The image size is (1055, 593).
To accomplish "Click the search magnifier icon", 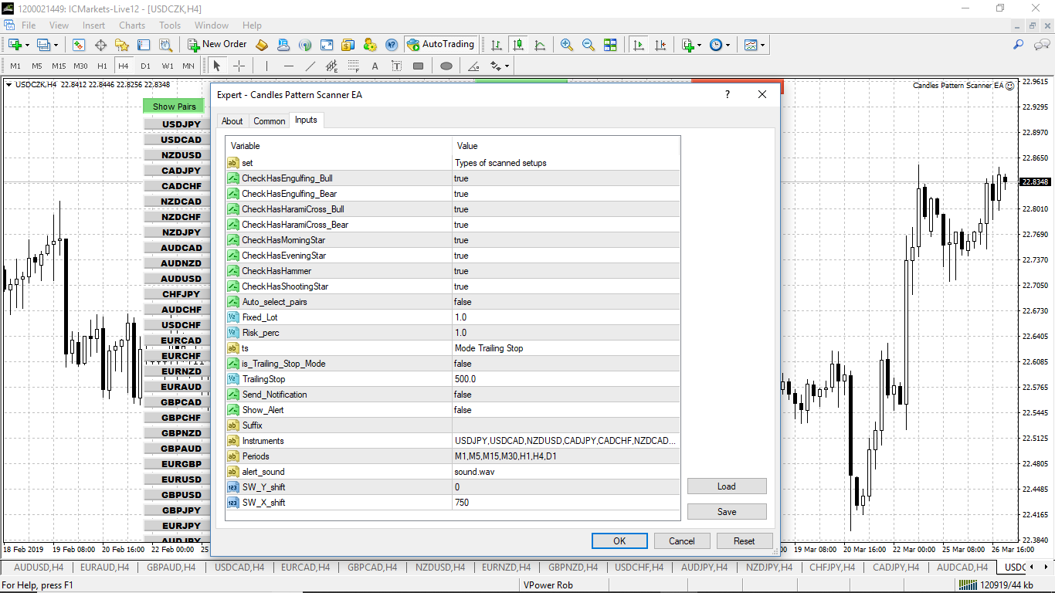I will click(x=1019, y=45).
